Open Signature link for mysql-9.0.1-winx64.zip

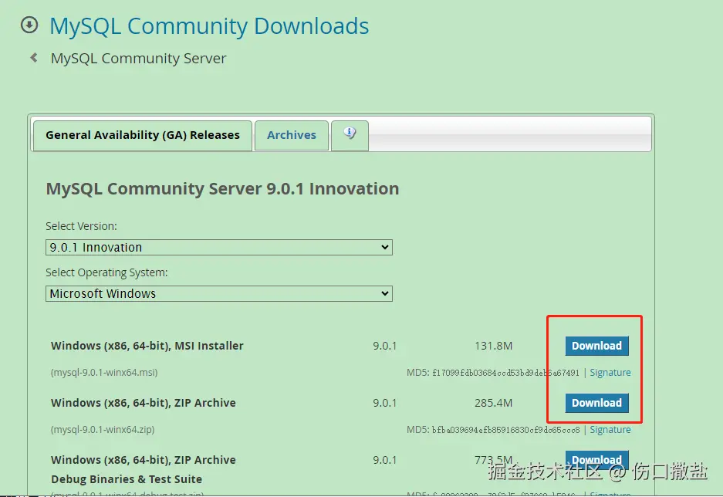coord(610,430)
